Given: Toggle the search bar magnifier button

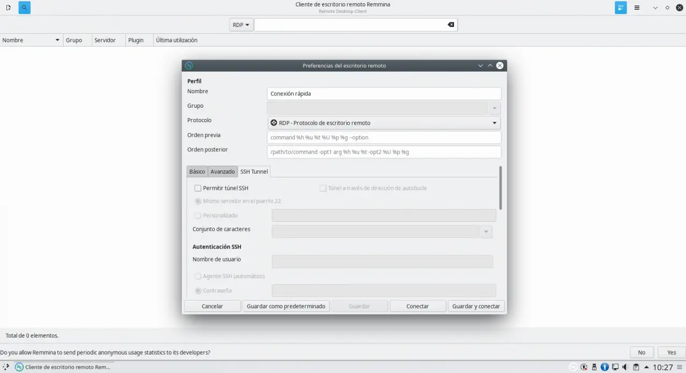Looking at the screenshot, I should 24,8.
